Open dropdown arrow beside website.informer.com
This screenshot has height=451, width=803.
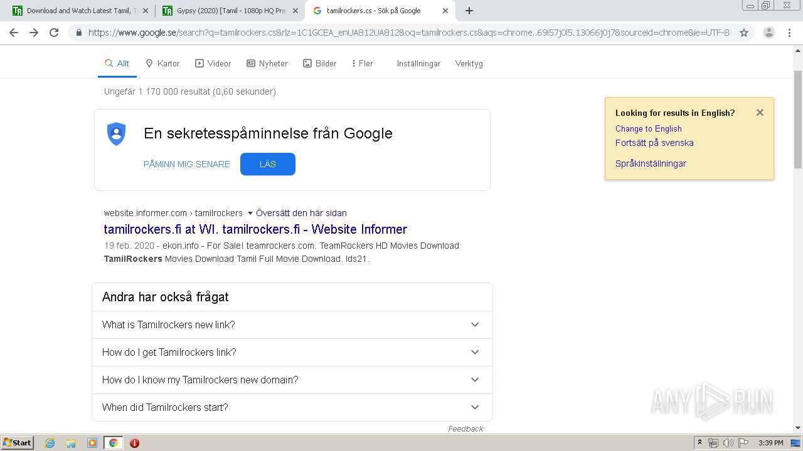[250, 213]
